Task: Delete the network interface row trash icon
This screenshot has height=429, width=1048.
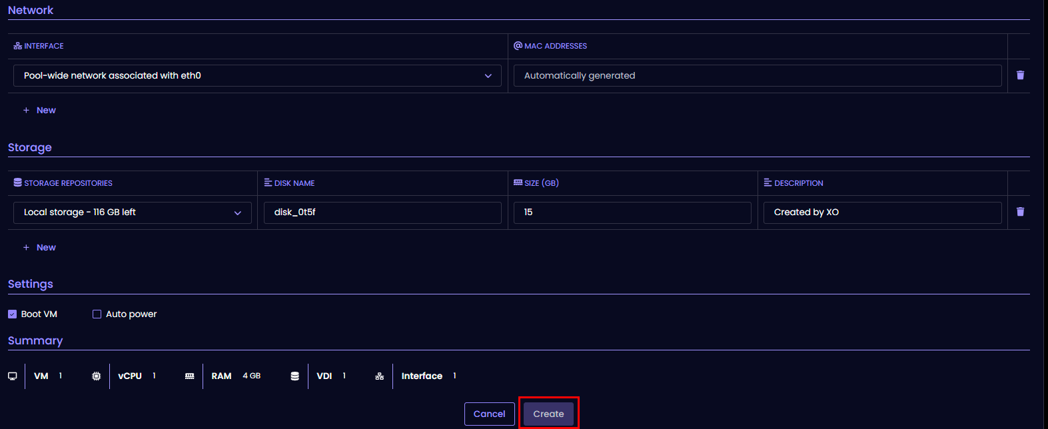Action: [x=1020, y=75]
